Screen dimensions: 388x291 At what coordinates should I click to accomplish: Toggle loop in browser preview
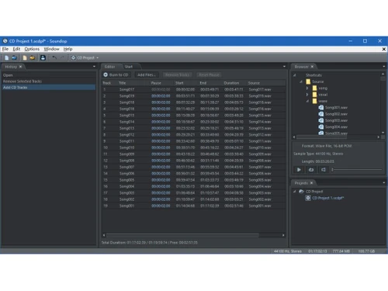pyautogui.click(x=311, y=170)
